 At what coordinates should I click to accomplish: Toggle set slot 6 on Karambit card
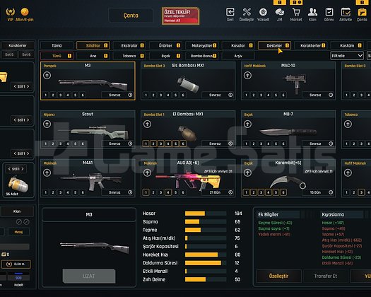pyautogui.click(x=283, y=192)
